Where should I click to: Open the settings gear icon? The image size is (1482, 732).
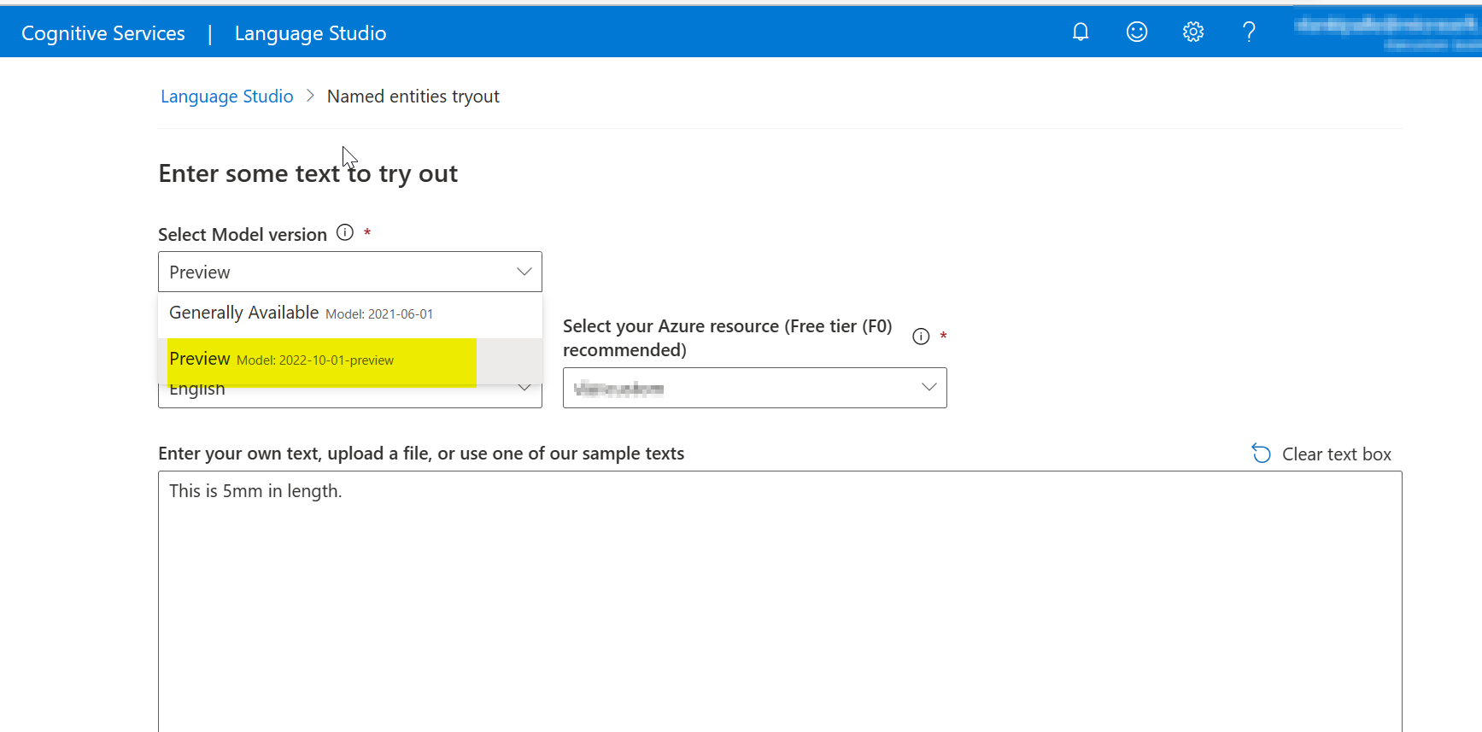(x=1193, y=32)
